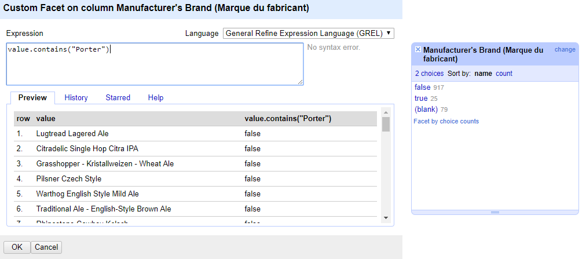Click the count 79 next to (blank)
Viewport: 586px width, 259px height.
(x=444, y=110)
